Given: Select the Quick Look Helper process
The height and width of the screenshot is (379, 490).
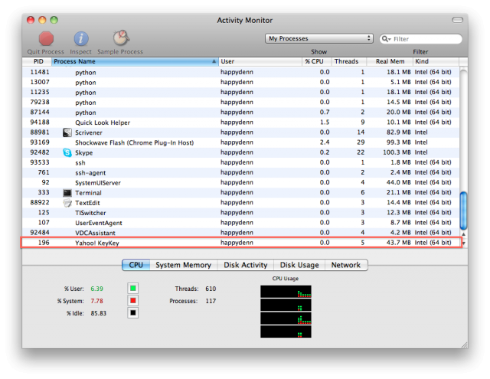Looking at the screenshot, I should [241, 123].
